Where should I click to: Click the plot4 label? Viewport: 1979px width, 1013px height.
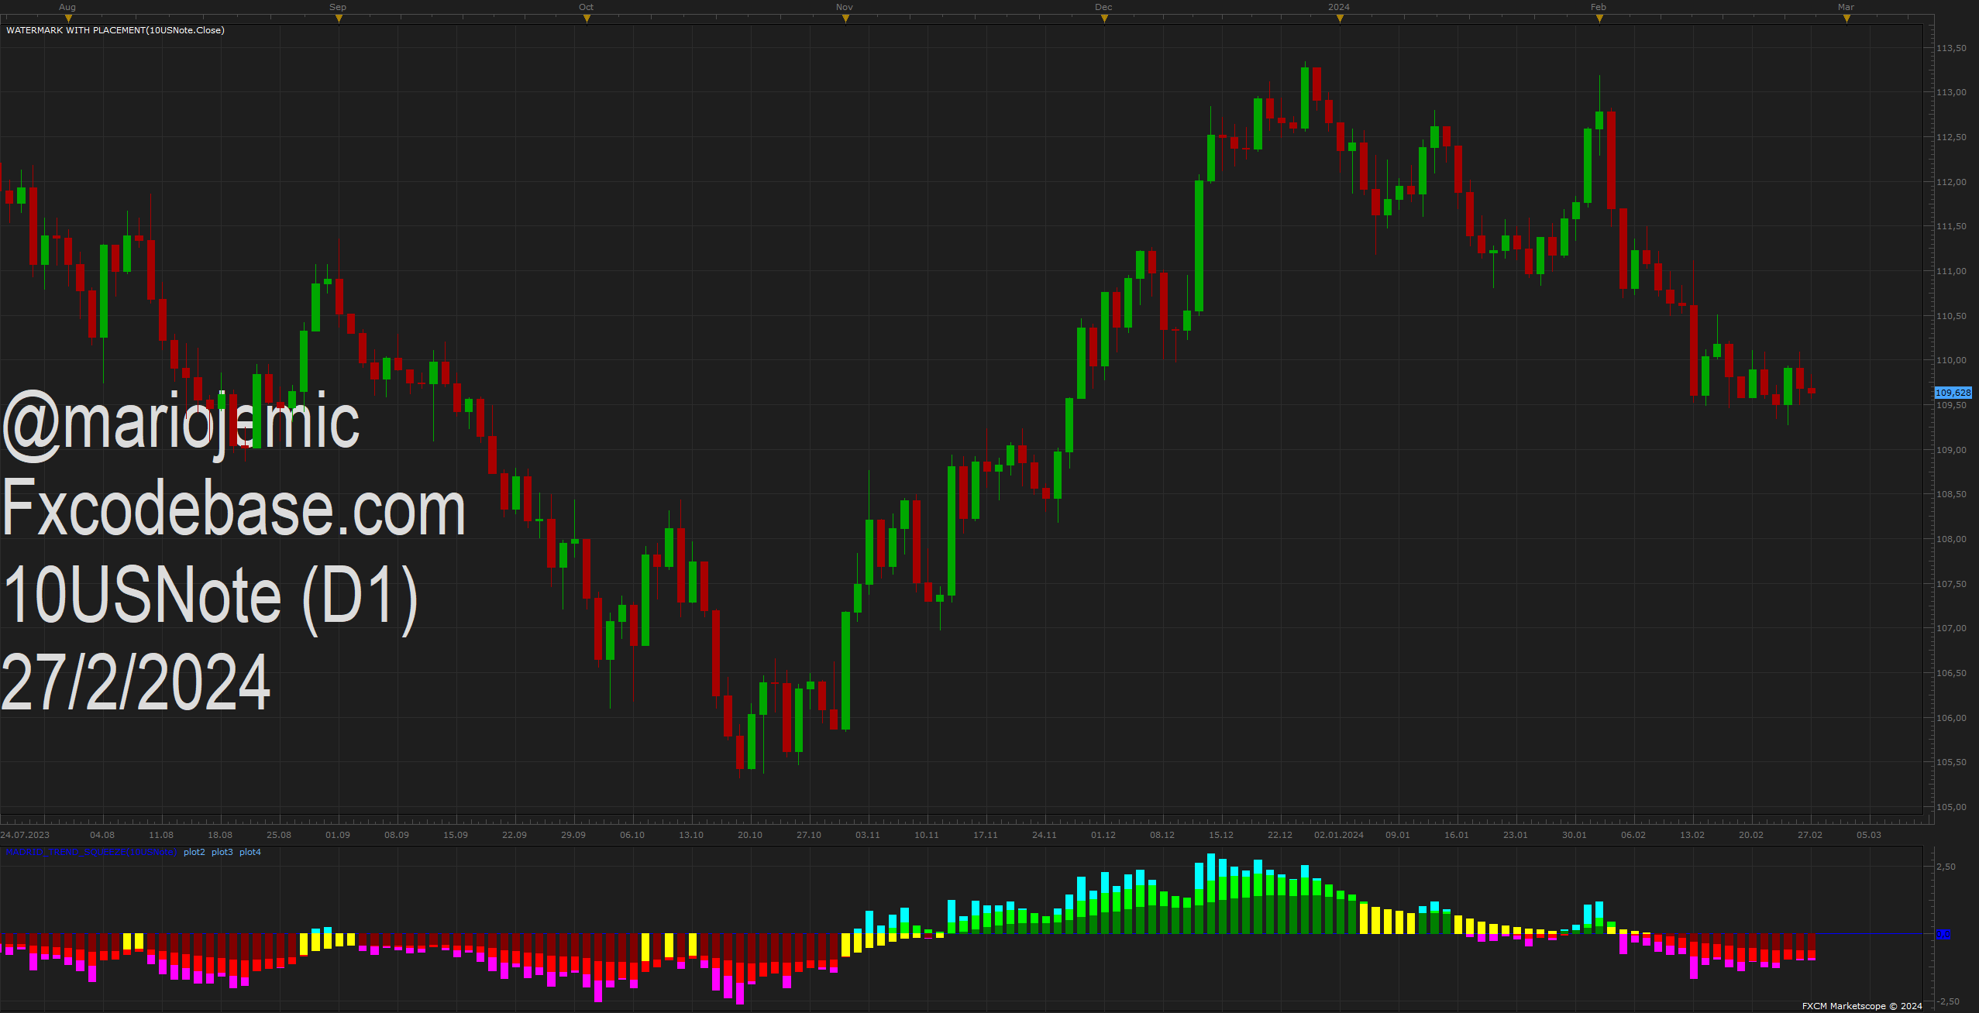point(250,852)
